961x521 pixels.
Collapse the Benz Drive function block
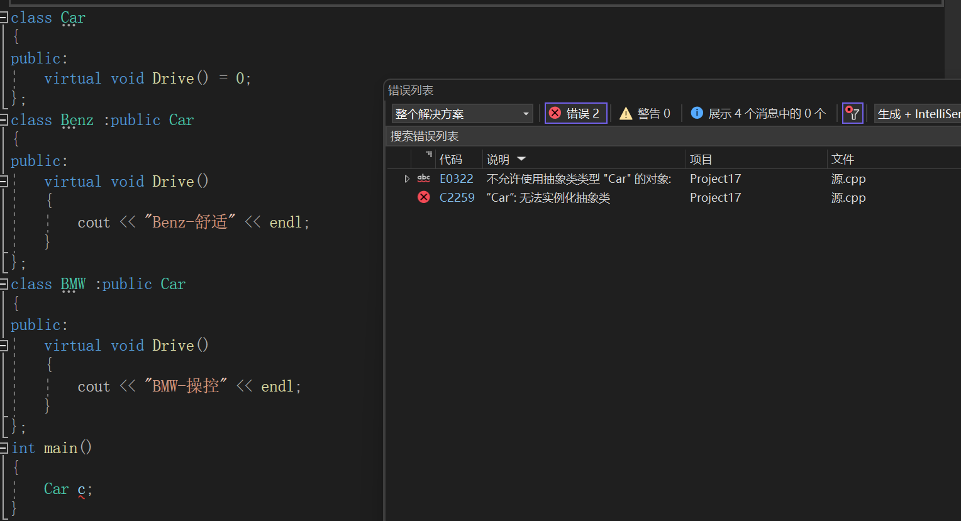coord(3,182)
